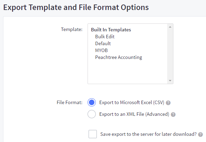Click the Built In Templates group header
The width and height of the screenshot is (206, 142).
tap(111, 30)
